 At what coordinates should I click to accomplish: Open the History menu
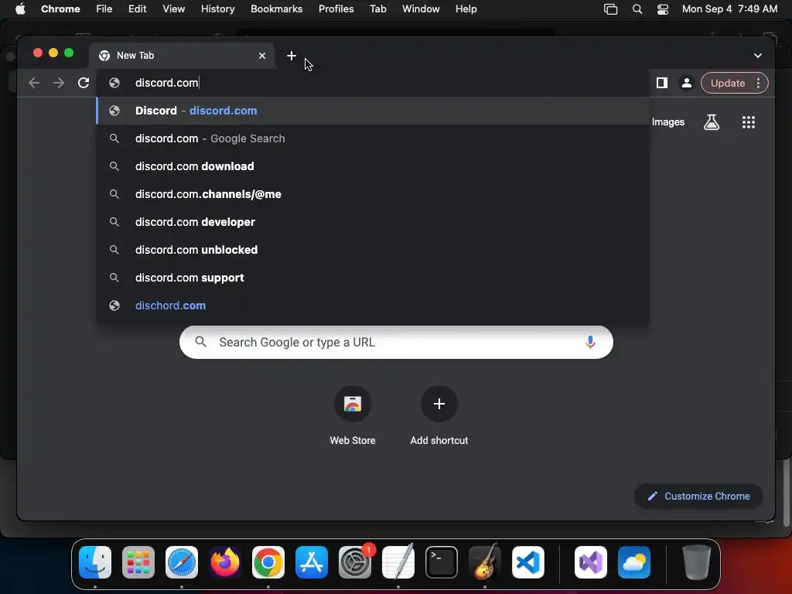[x=217, y=9]
